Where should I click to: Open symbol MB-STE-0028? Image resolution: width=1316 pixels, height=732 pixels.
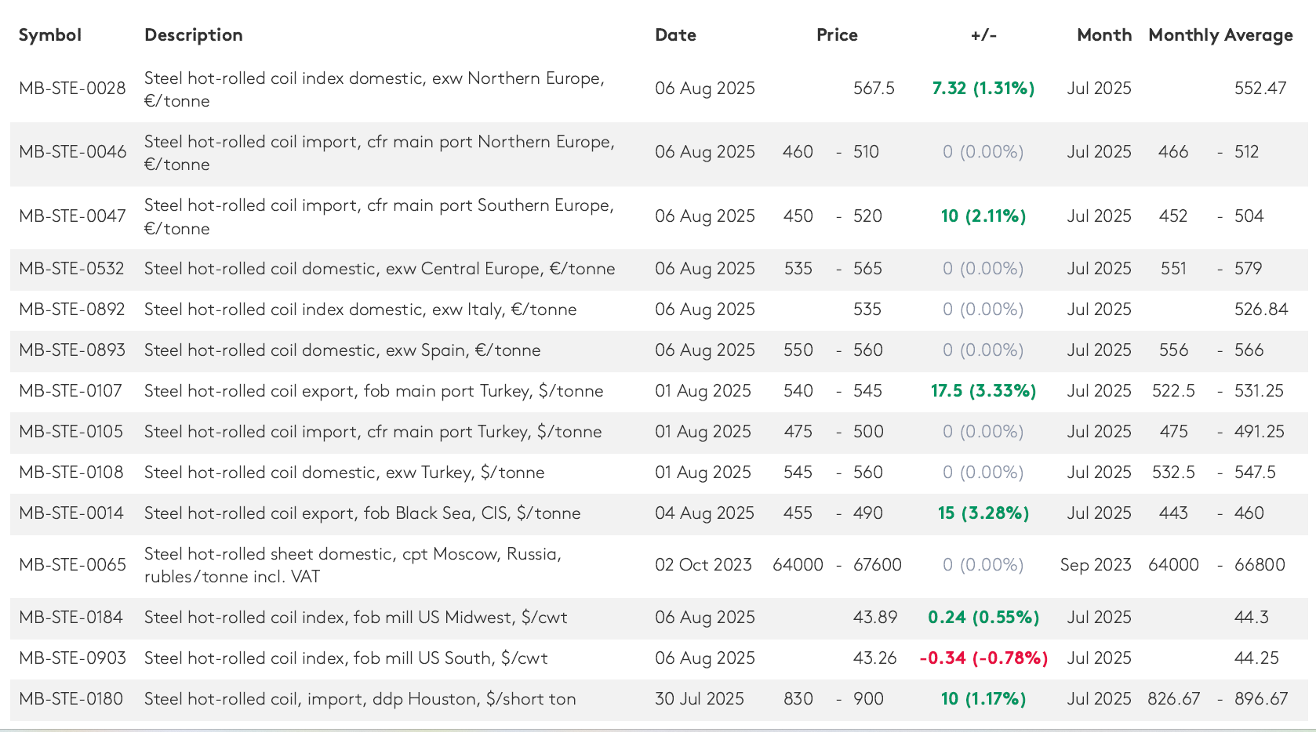tap(72, 89)
